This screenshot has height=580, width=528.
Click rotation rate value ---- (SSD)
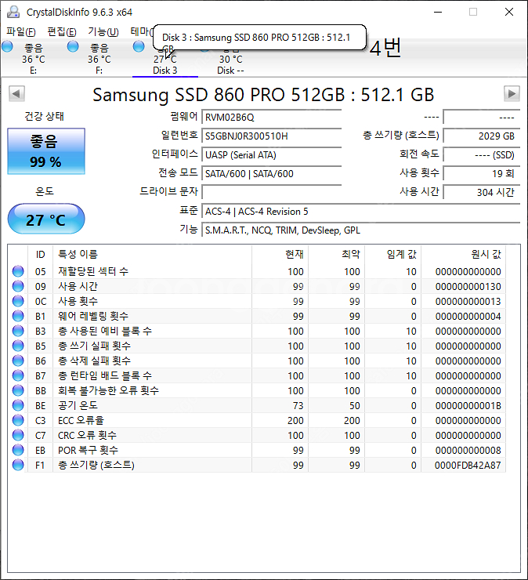coord(482,155)
